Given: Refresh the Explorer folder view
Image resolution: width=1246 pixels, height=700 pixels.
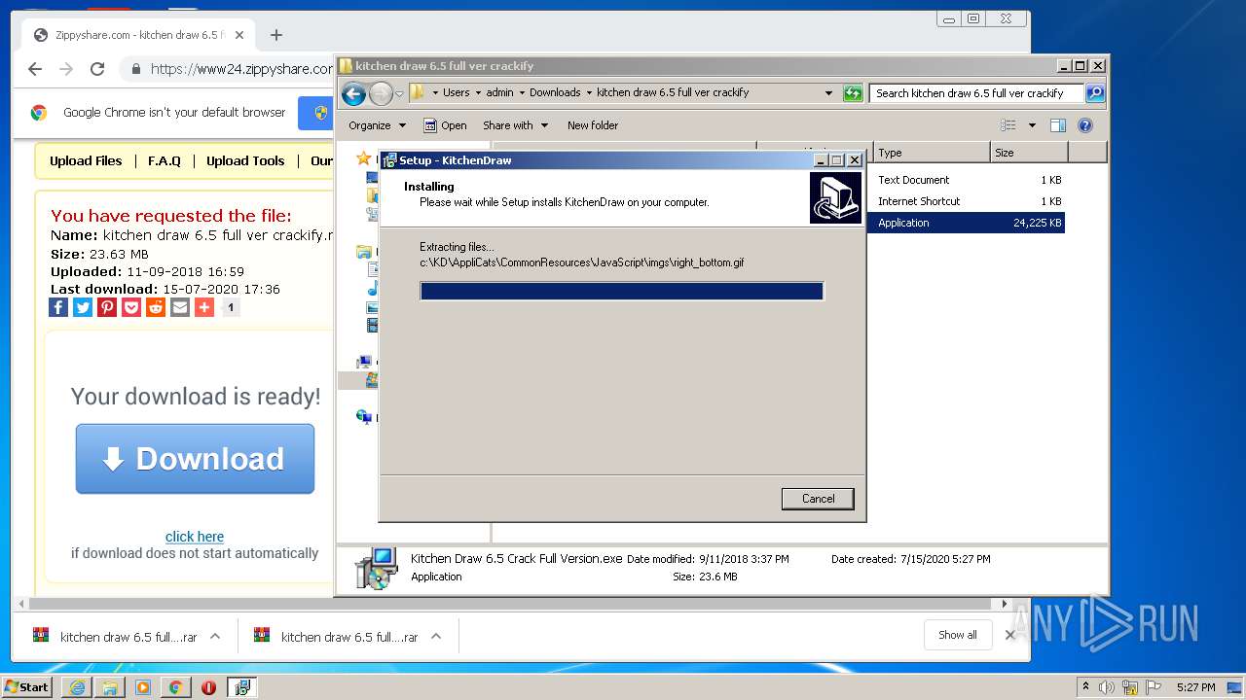Looking at the screenshot, I should [x=853, y=93].
